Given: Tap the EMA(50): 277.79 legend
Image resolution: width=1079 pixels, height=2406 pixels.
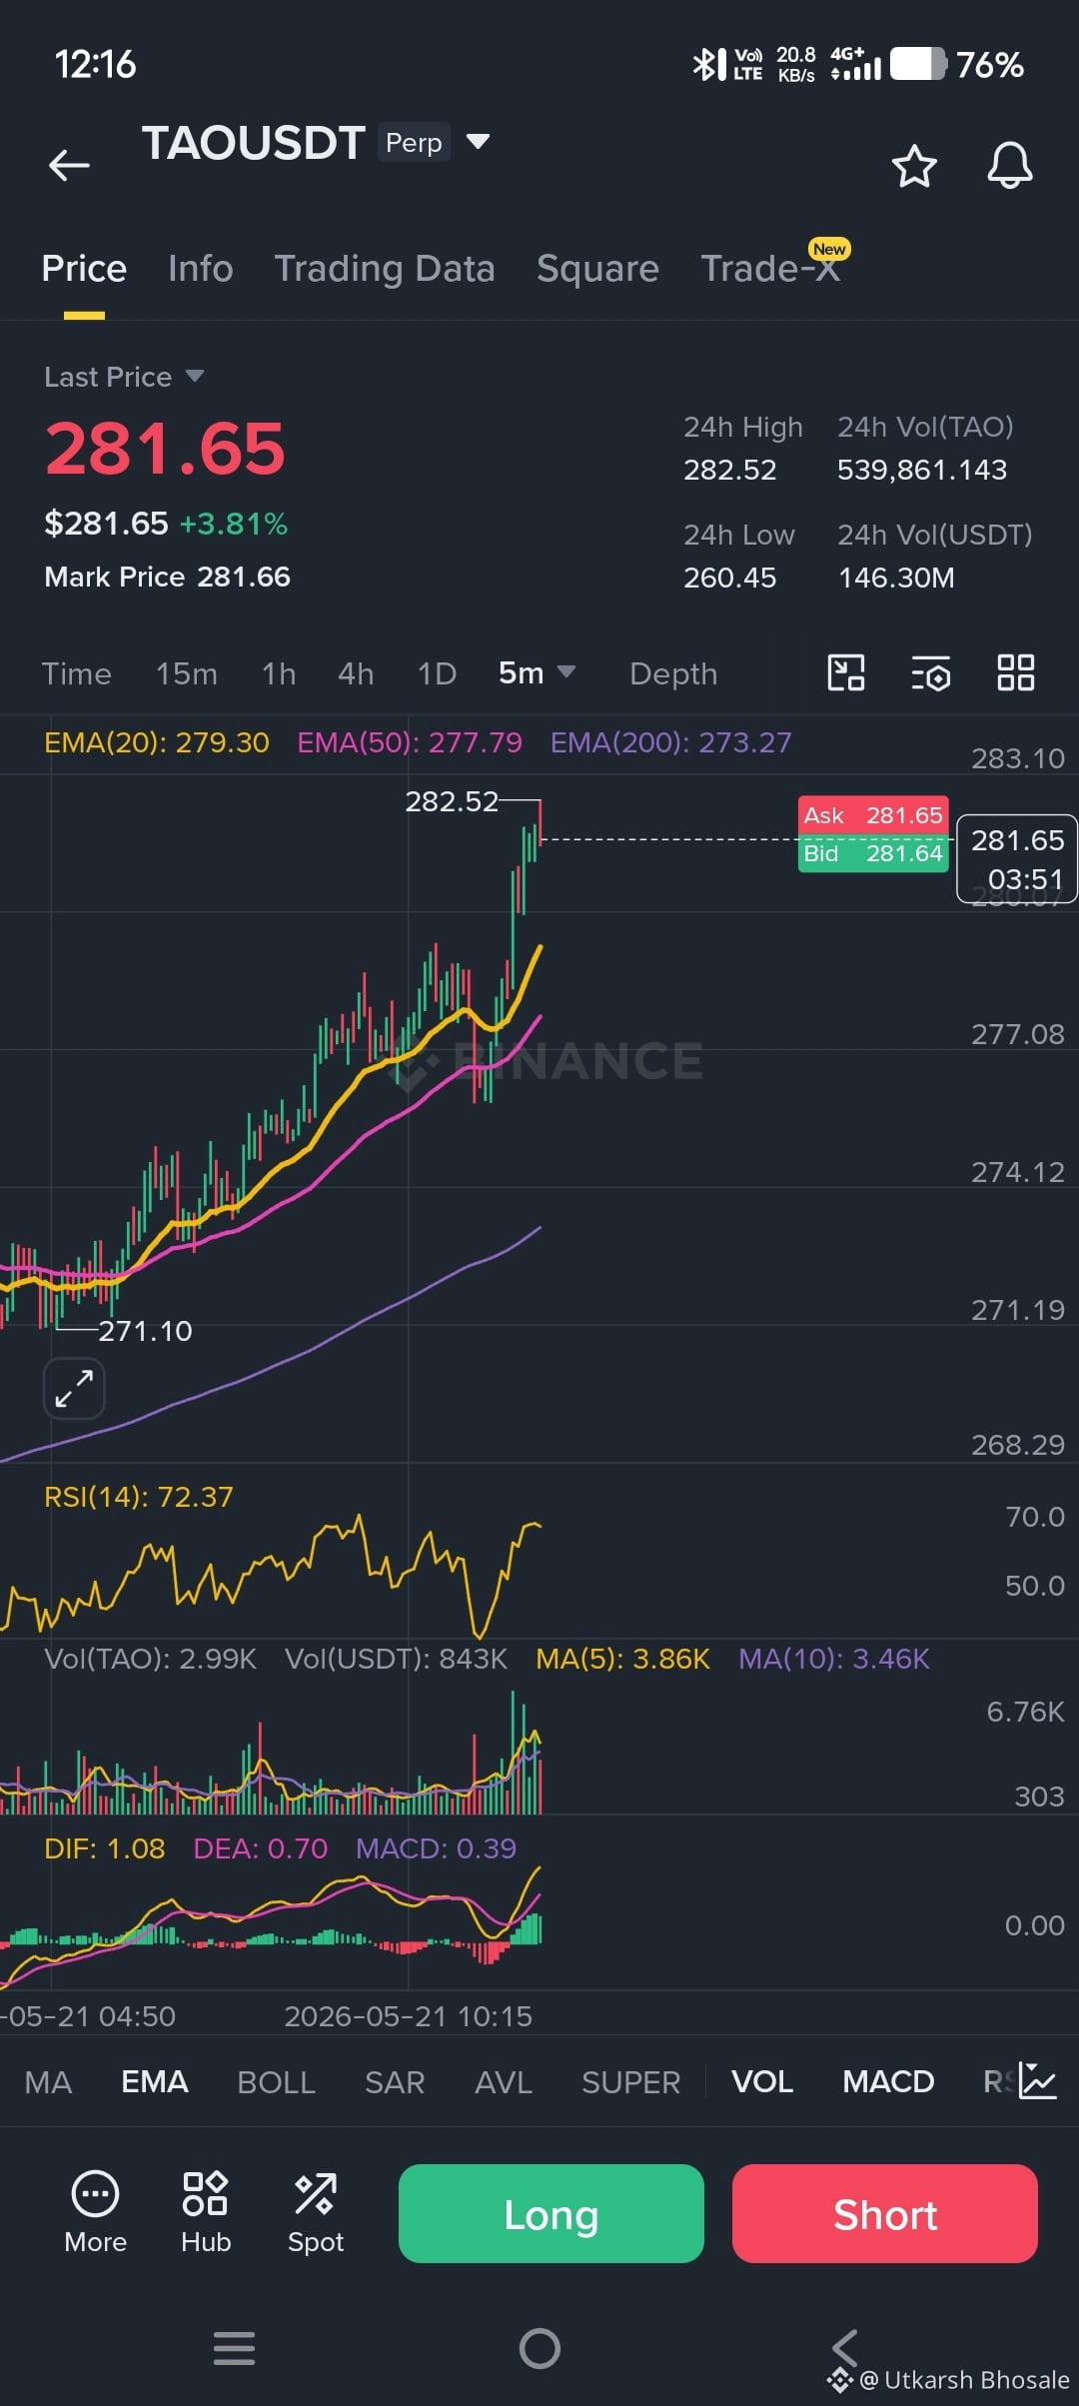Looking at the screenshot, I should coord(410,742).
